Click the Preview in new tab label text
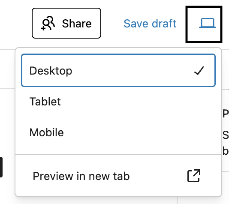This screenshot has width=229, height=204. (81, 176)
